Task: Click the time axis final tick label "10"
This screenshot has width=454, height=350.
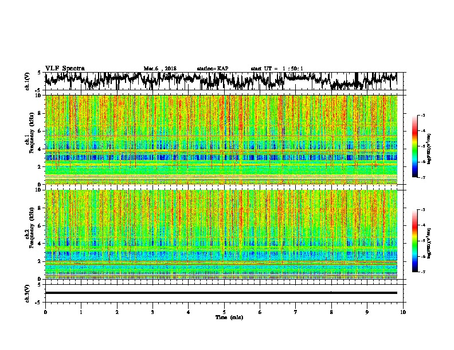Action: point(403,312)
